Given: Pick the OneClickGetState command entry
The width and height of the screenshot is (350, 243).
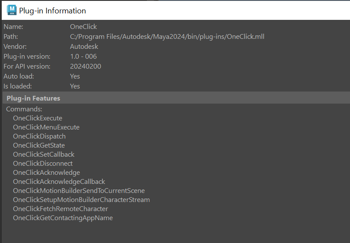Looking at the screenshot, I should pyautogui.click(x=39, y=145).
